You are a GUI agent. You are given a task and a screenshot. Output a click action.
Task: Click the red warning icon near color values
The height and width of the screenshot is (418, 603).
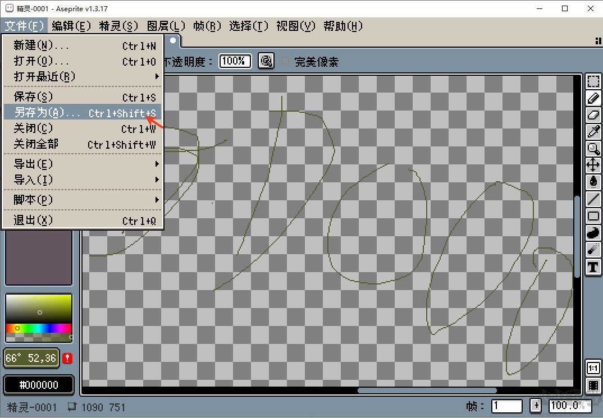[x=67, y=358]
